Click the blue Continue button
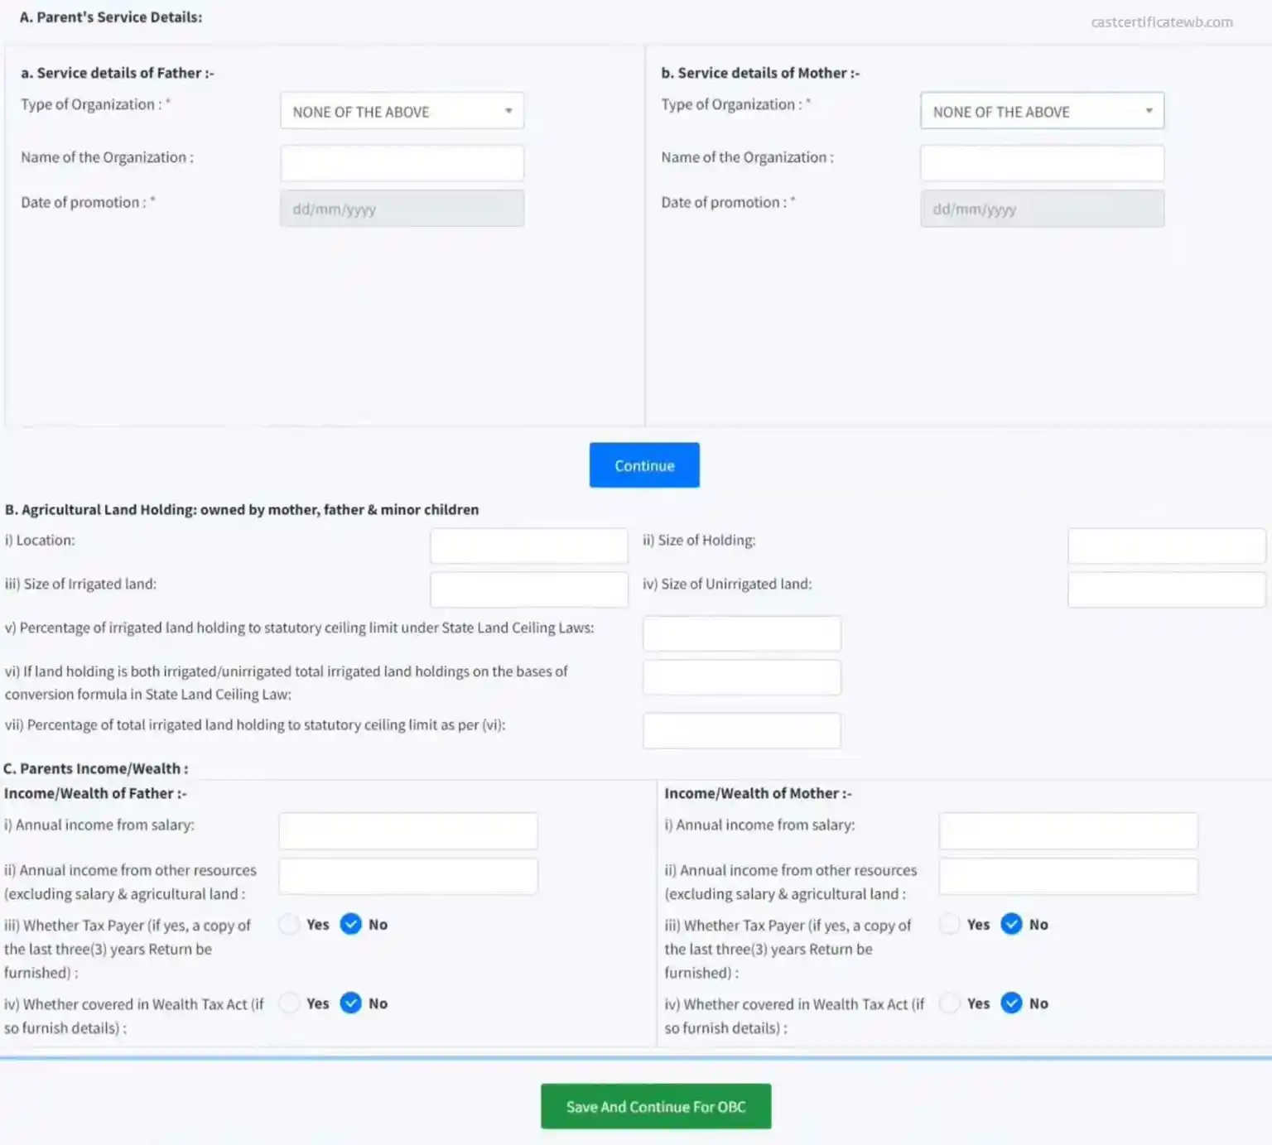1272x1145 pixels. point(644,465)
